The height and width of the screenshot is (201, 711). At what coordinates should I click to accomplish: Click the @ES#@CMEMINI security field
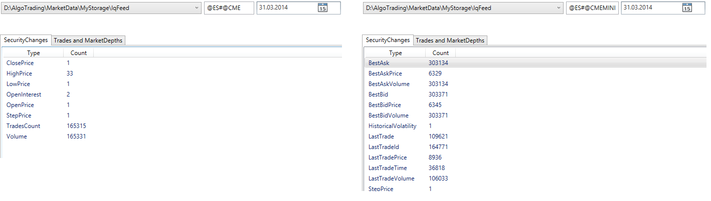592,8
